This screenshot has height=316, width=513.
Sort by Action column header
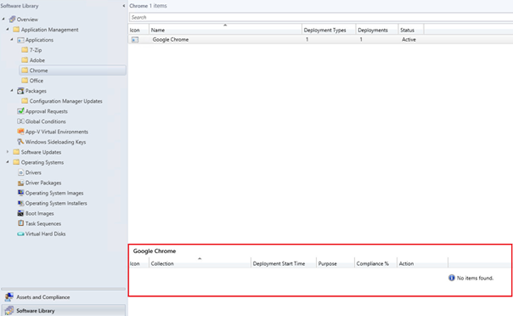(x=423, y=264)
